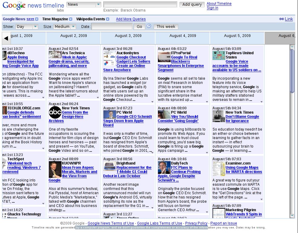Click the Don't Blame Google black-and-white thumbnail
Viewport: 298px width, 233px height.
(x=219, y=116)
